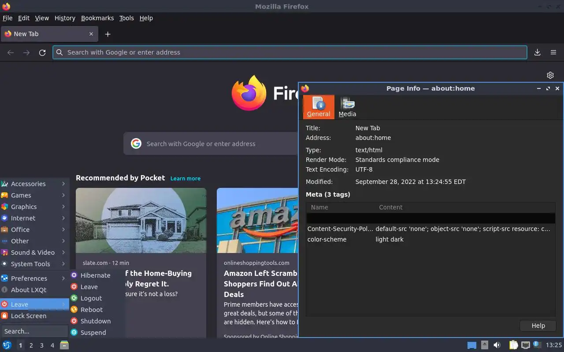564x352 pixels.
Task: Open a new tab with plus button
Action: (108, 34)
